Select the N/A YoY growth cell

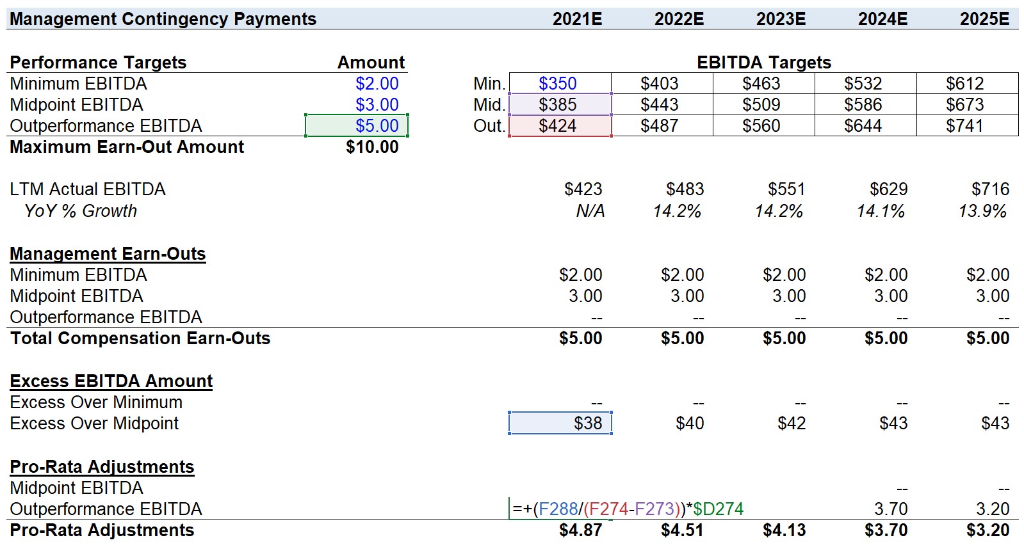pyautogui.click(x=590, y=211)
